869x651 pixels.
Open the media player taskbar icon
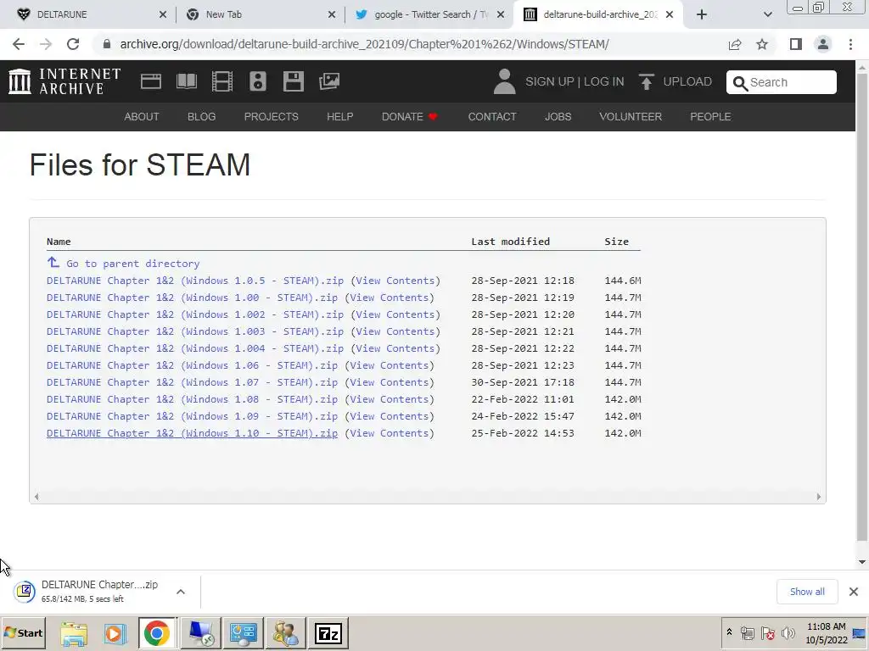point(115,633)
